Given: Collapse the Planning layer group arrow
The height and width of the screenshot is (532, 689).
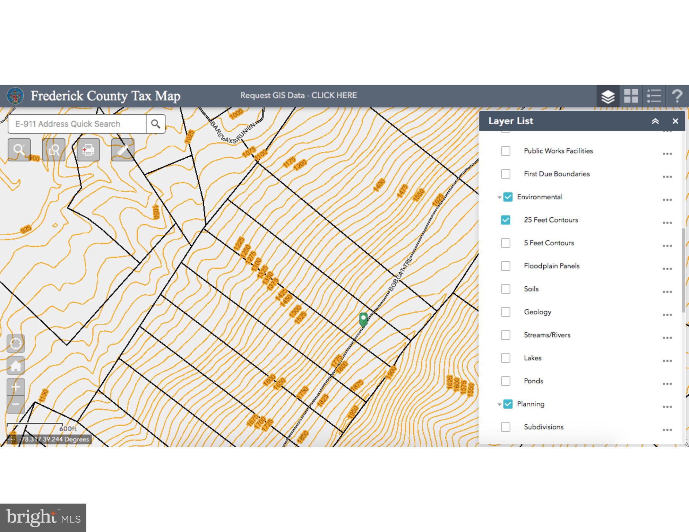Looking at the screenshot, I should pos(499,404).
